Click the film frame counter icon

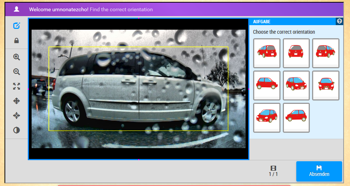point(273,168)
